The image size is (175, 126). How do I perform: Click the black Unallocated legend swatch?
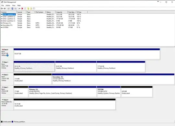2,122
